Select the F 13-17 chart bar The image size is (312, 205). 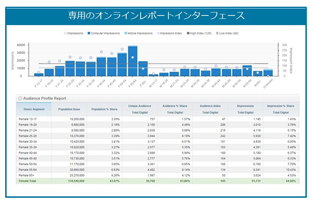pyautogui.click(x=39, y=75)
